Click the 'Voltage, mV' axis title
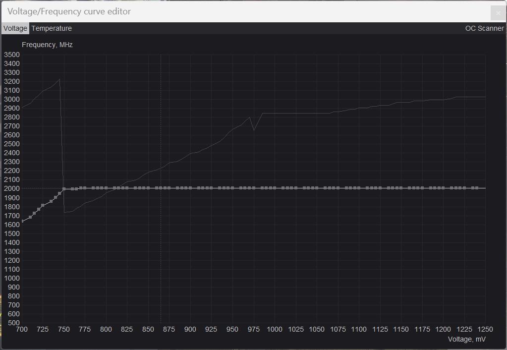Viewport: 507px width, 350px height. (x=466, y=339)
